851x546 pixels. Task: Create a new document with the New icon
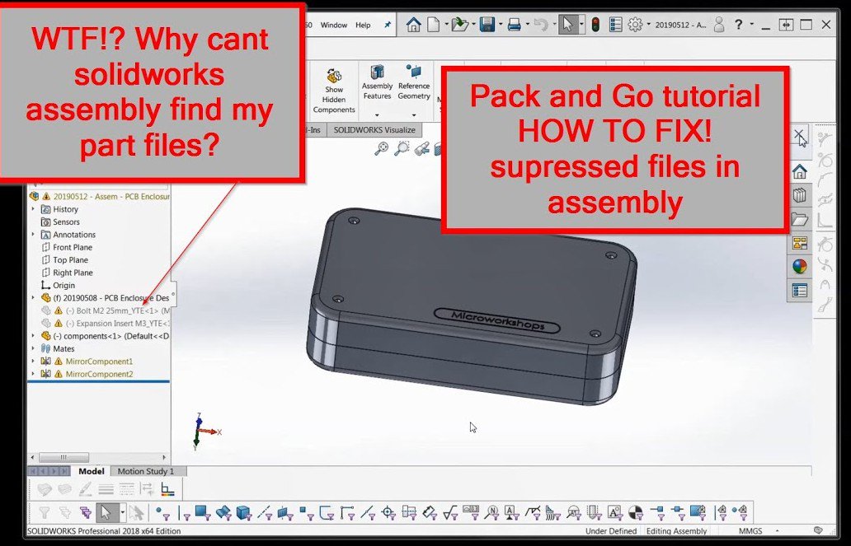click(433, 25)
